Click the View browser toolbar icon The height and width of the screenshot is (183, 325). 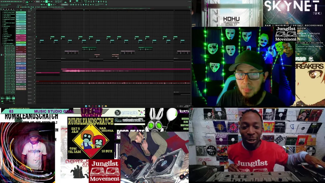81,5
